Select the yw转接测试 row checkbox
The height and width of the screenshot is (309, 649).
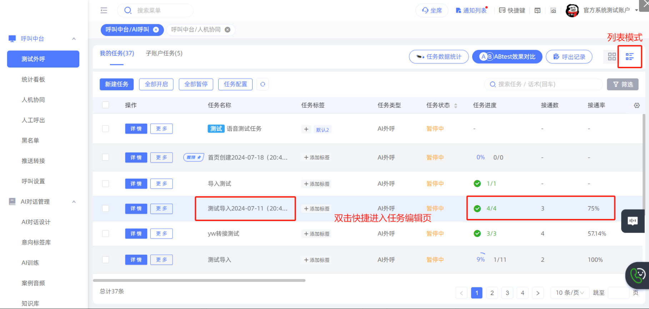105,234
